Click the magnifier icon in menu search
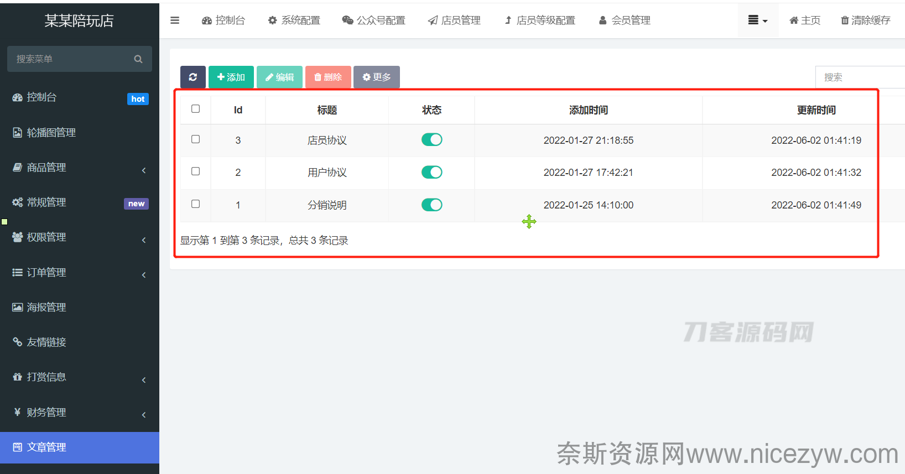The height and width of the screenshot is (474, 905). coord(138,59)
